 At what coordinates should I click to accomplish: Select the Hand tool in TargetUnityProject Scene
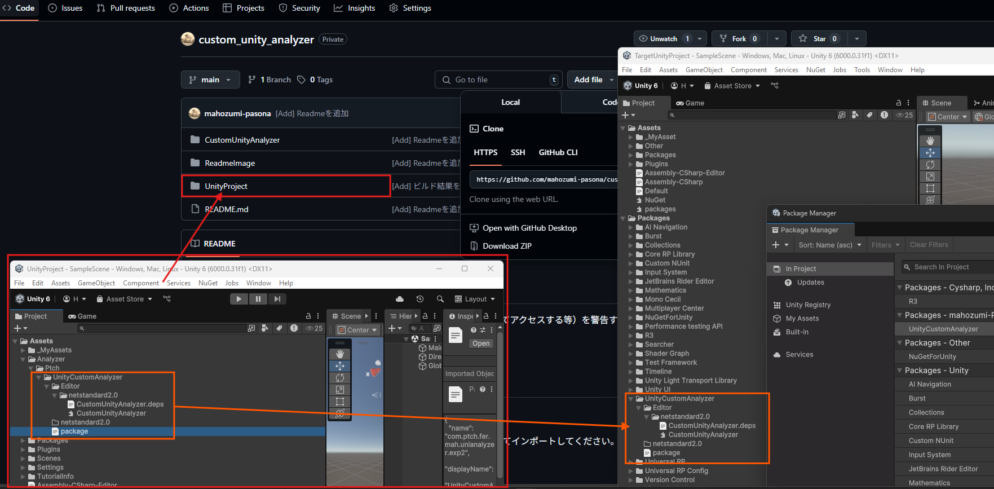coord(930,140)
